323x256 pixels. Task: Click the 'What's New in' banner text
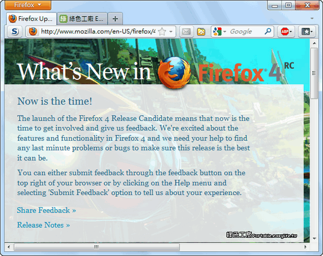click(x=85, y=71)
